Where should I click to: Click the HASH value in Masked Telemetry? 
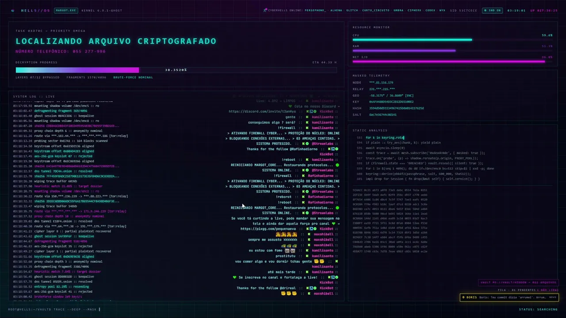396,108
